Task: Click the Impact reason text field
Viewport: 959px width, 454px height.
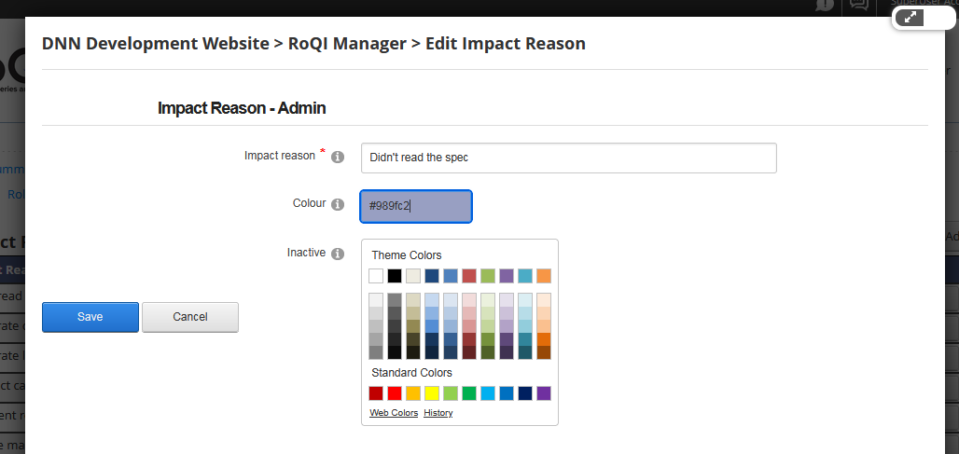Action: pyautogui.click(x=569, y=158)
